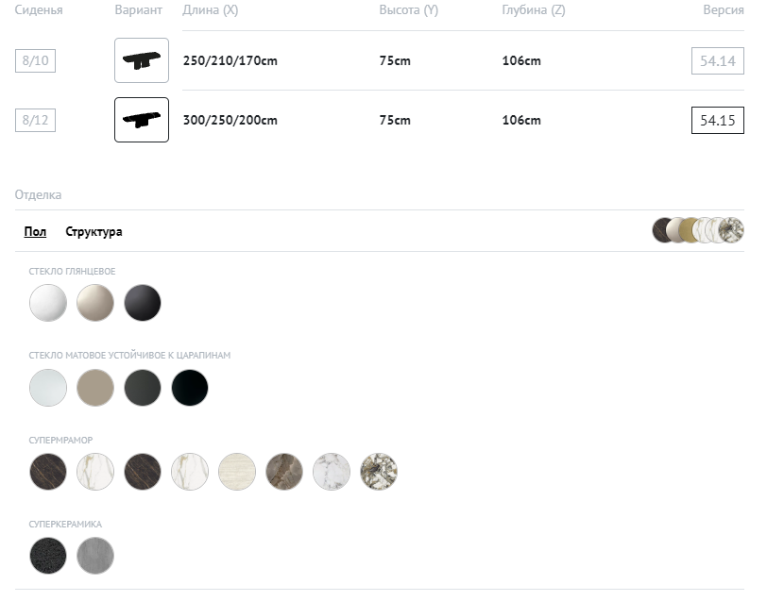The image size is (784, 601).
Task: Switch to the Пол tab
Action: (35, 231)
